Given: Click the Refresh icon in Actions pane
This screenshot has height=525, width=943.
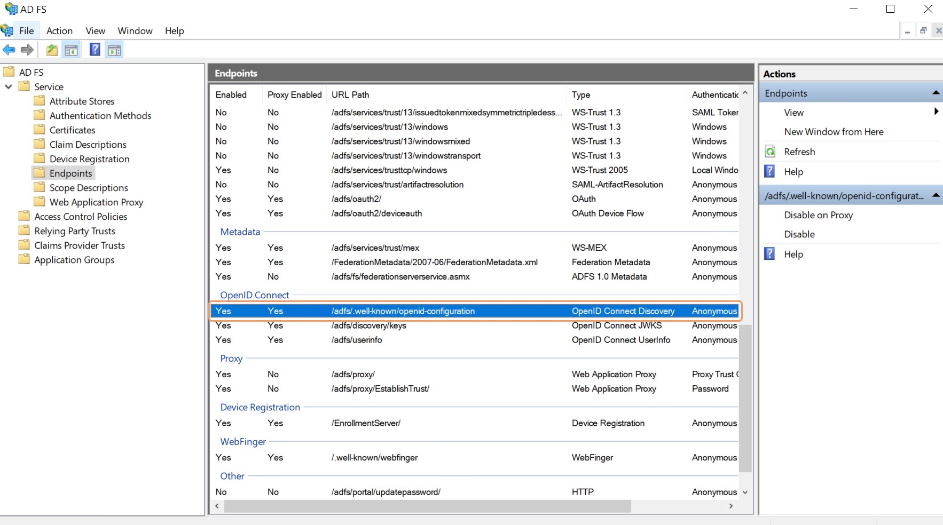Looking at the screenshot, I should click(x=771, y=152).
